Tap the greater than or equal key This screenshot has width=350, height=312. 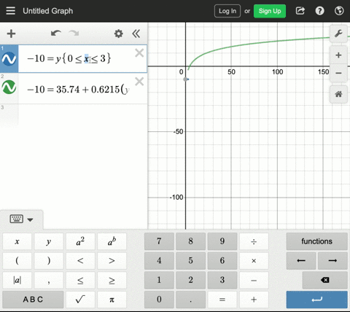tap(112, 280)
